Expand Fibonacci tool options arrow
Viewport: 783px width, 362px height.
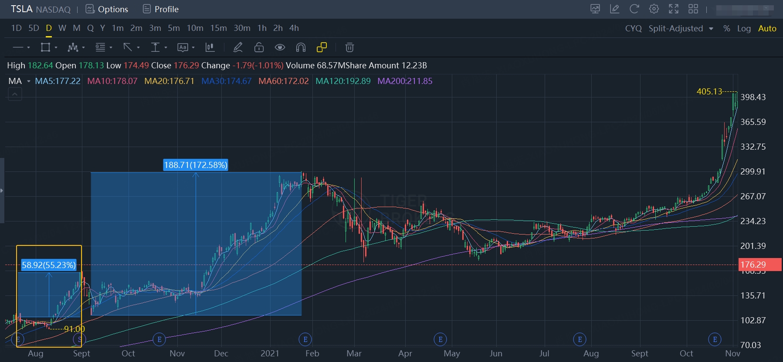point(111,47)
